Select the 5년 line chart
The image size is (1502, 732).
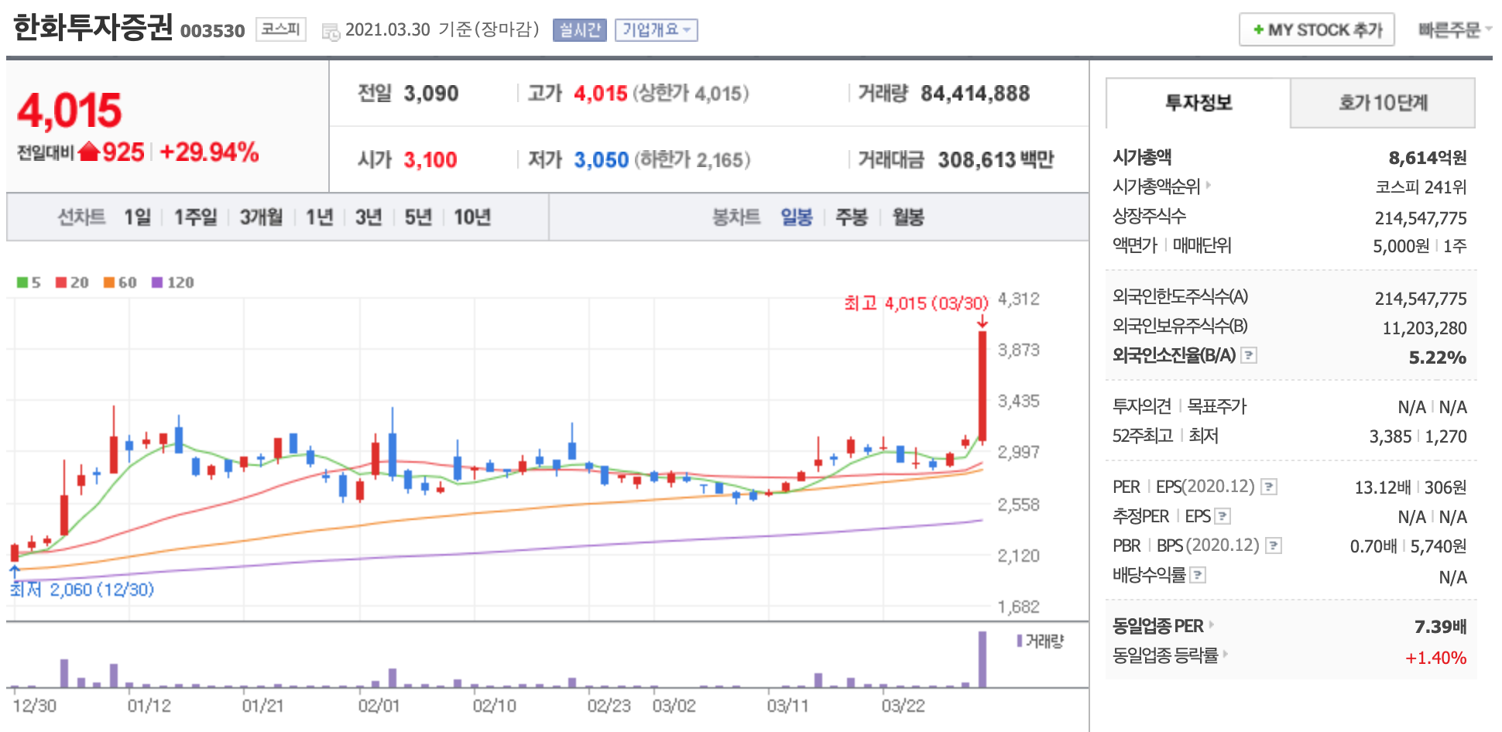(x=418, y=217)
